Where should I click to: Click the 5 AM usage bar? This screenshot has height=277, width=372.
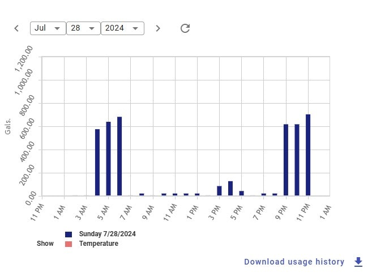coord(108,159)
